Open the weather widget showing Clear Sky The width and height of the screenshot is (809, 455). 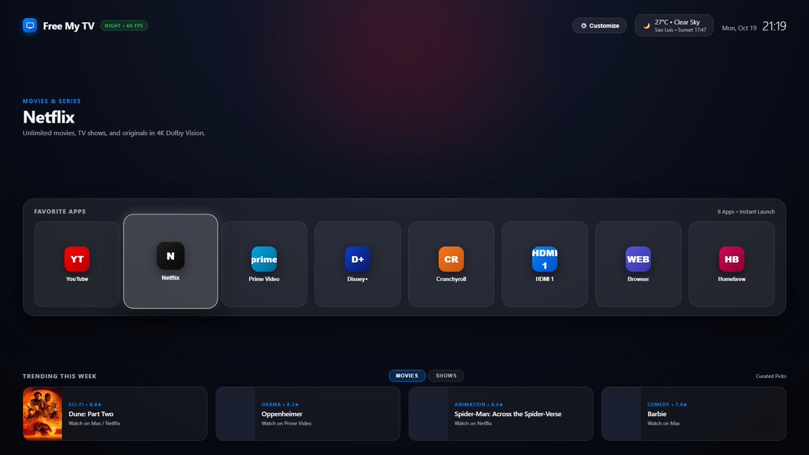pyautogui.click(x=674, y=26)
